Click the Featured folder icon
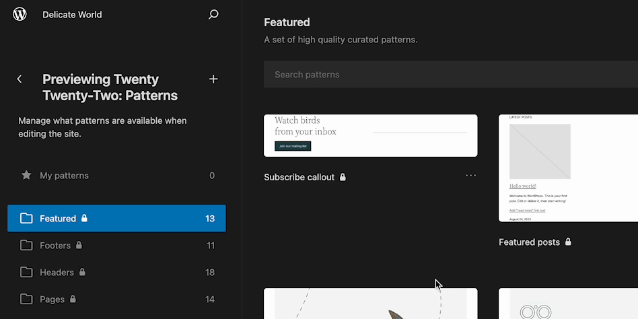 point(26,219)
